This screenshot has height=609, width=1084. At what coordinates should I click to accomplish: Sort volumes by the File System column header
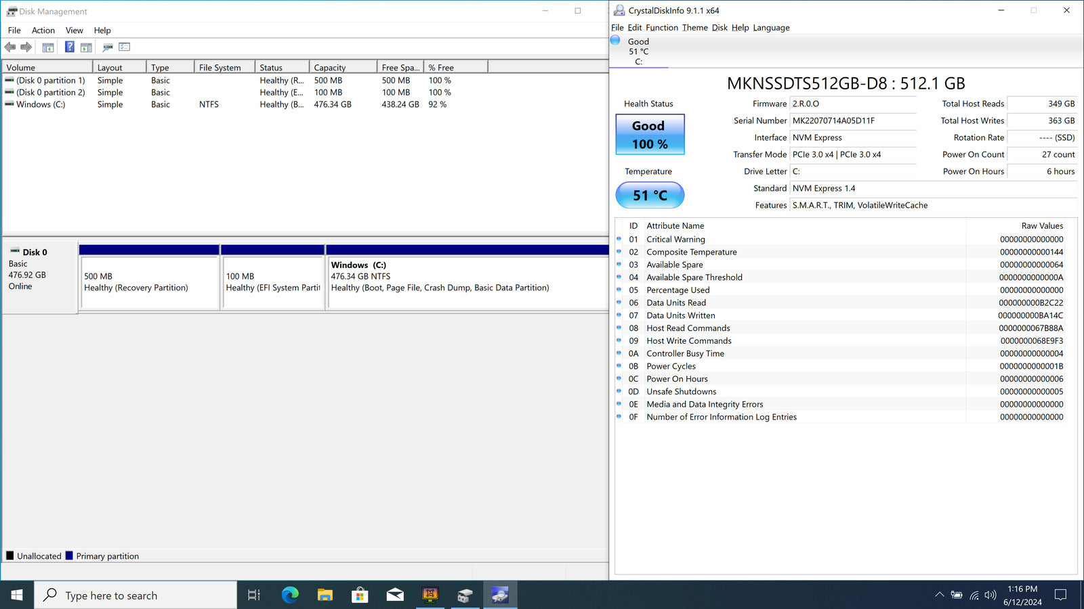tap(225, 68)
